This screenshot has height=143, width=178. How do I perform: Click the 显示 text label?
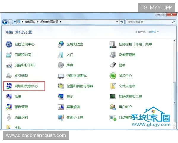pos(70,97)
